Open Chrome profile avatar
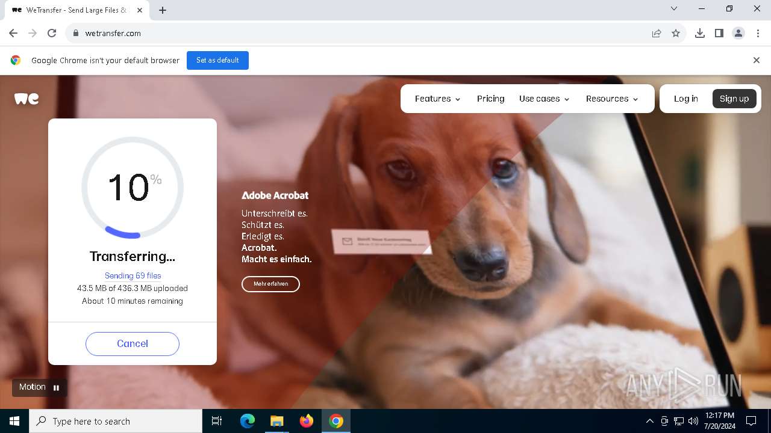 (x=738, y=33)
